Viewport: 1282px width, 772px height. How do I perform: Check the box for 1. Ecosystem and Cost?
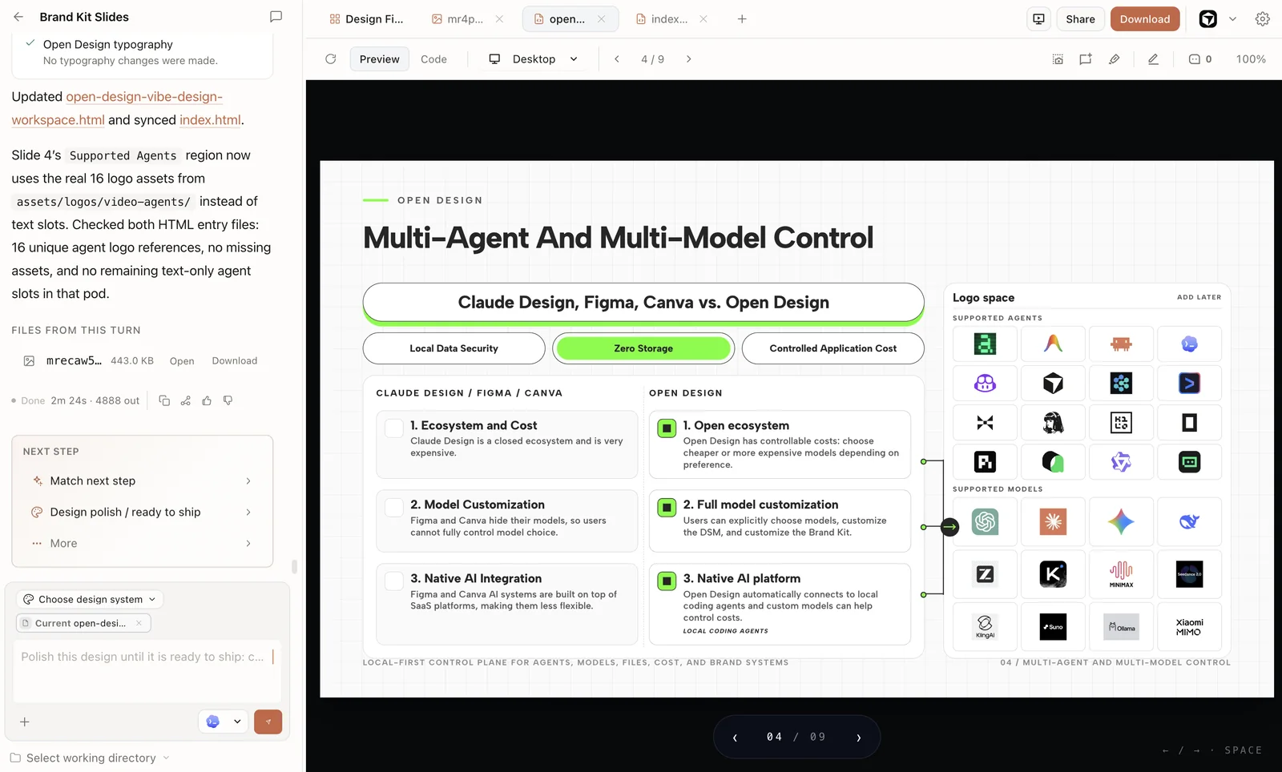tap(394, 428)
